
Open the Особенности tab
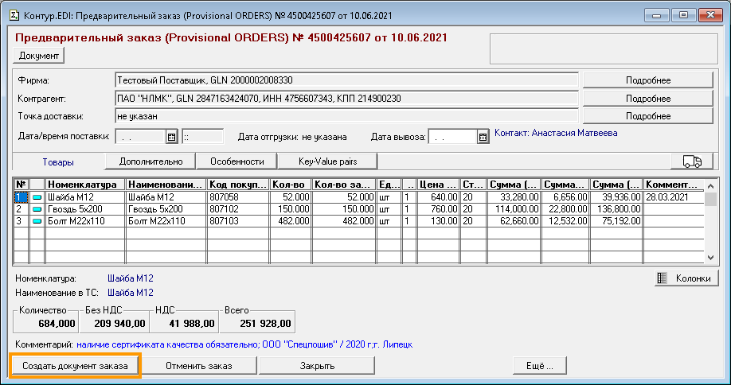(236, 161)
